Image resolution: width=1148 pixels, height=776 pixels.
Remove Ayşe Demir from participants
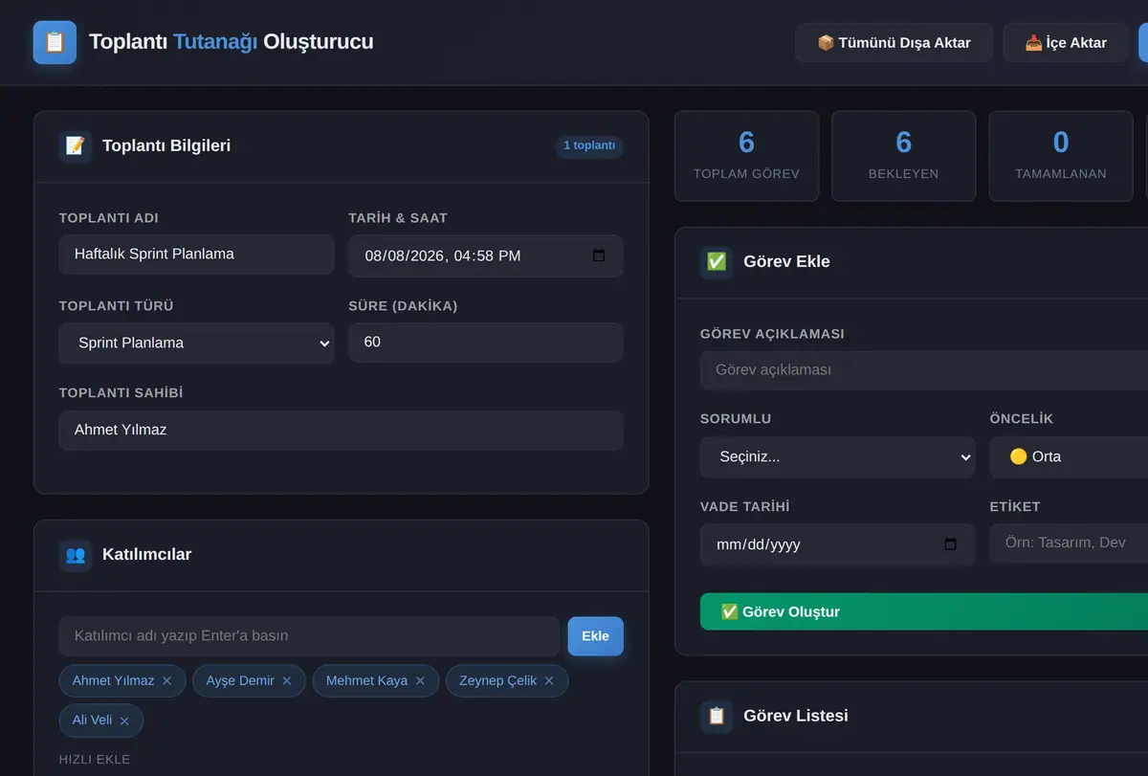[x=287, y=681]
